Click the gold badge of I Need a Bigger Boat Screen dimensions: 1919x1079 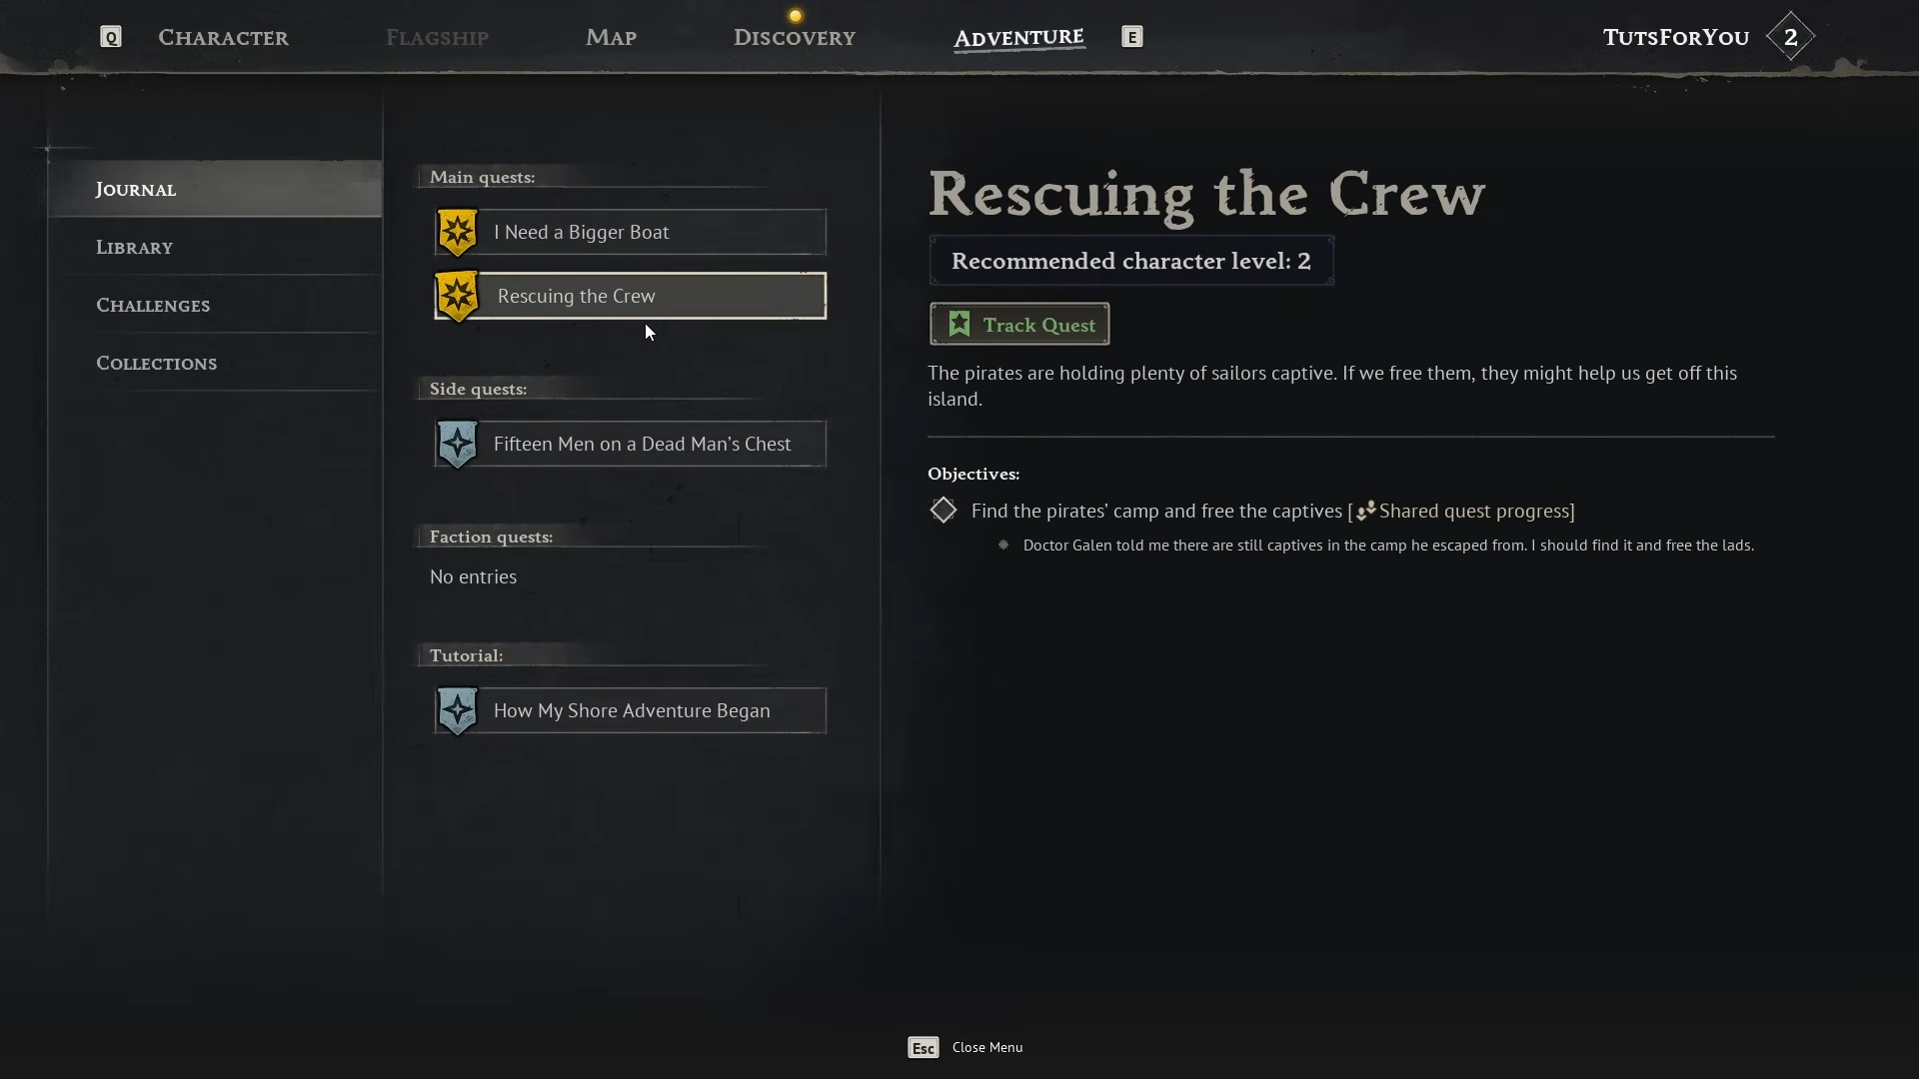tap(458, 232)
